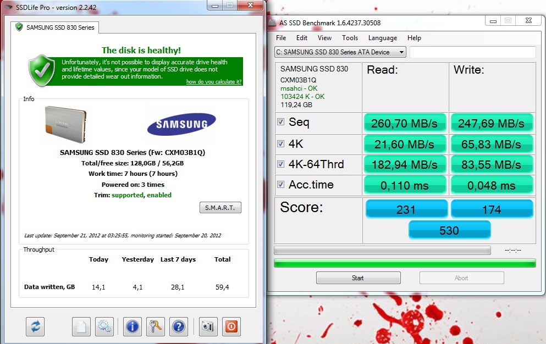Refresh SSD data with the blue arrows icon
This screenshot has width=546, height=344.
35,326
